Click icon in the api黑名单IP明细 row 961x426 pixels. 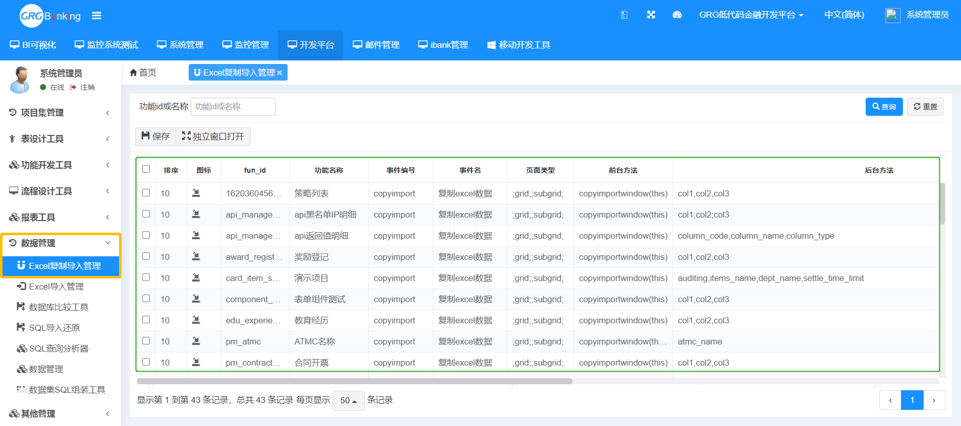point(196,214)
